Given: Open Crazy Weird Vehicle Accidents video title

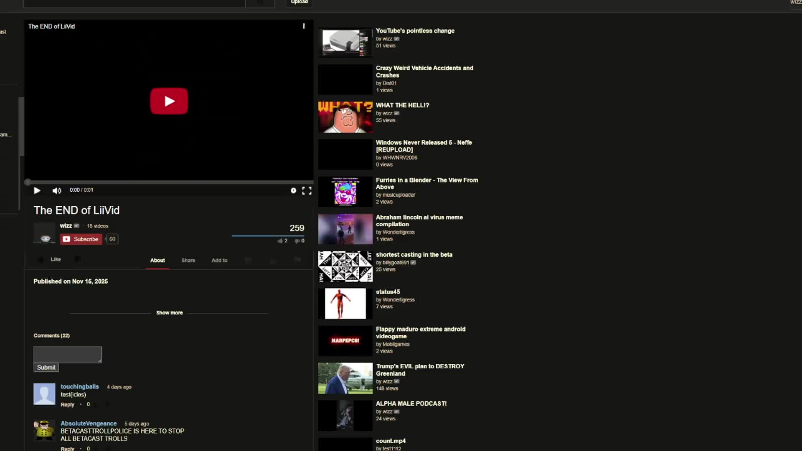Looking at the screenshot, I should pyautogui.click(x=424, y=71).
